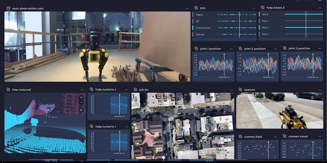Select the cpature sidewalk camera feed

280,111
